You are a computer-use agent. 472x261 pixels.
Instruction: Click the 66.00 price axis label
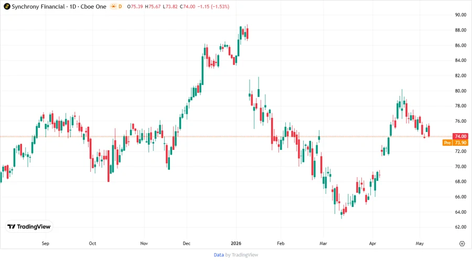[x=460, y=197]
